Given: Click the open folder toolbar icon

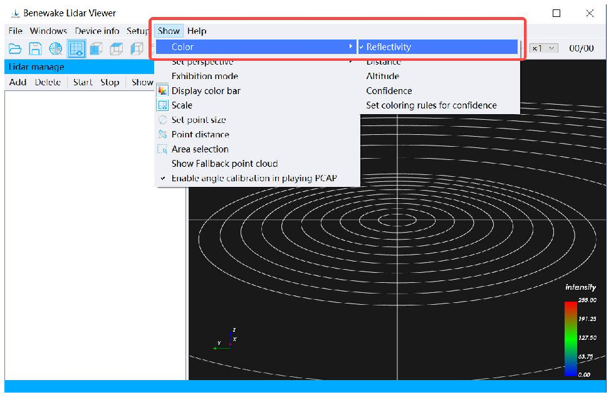Looking at the screenshot, I should tap(15, 49).
